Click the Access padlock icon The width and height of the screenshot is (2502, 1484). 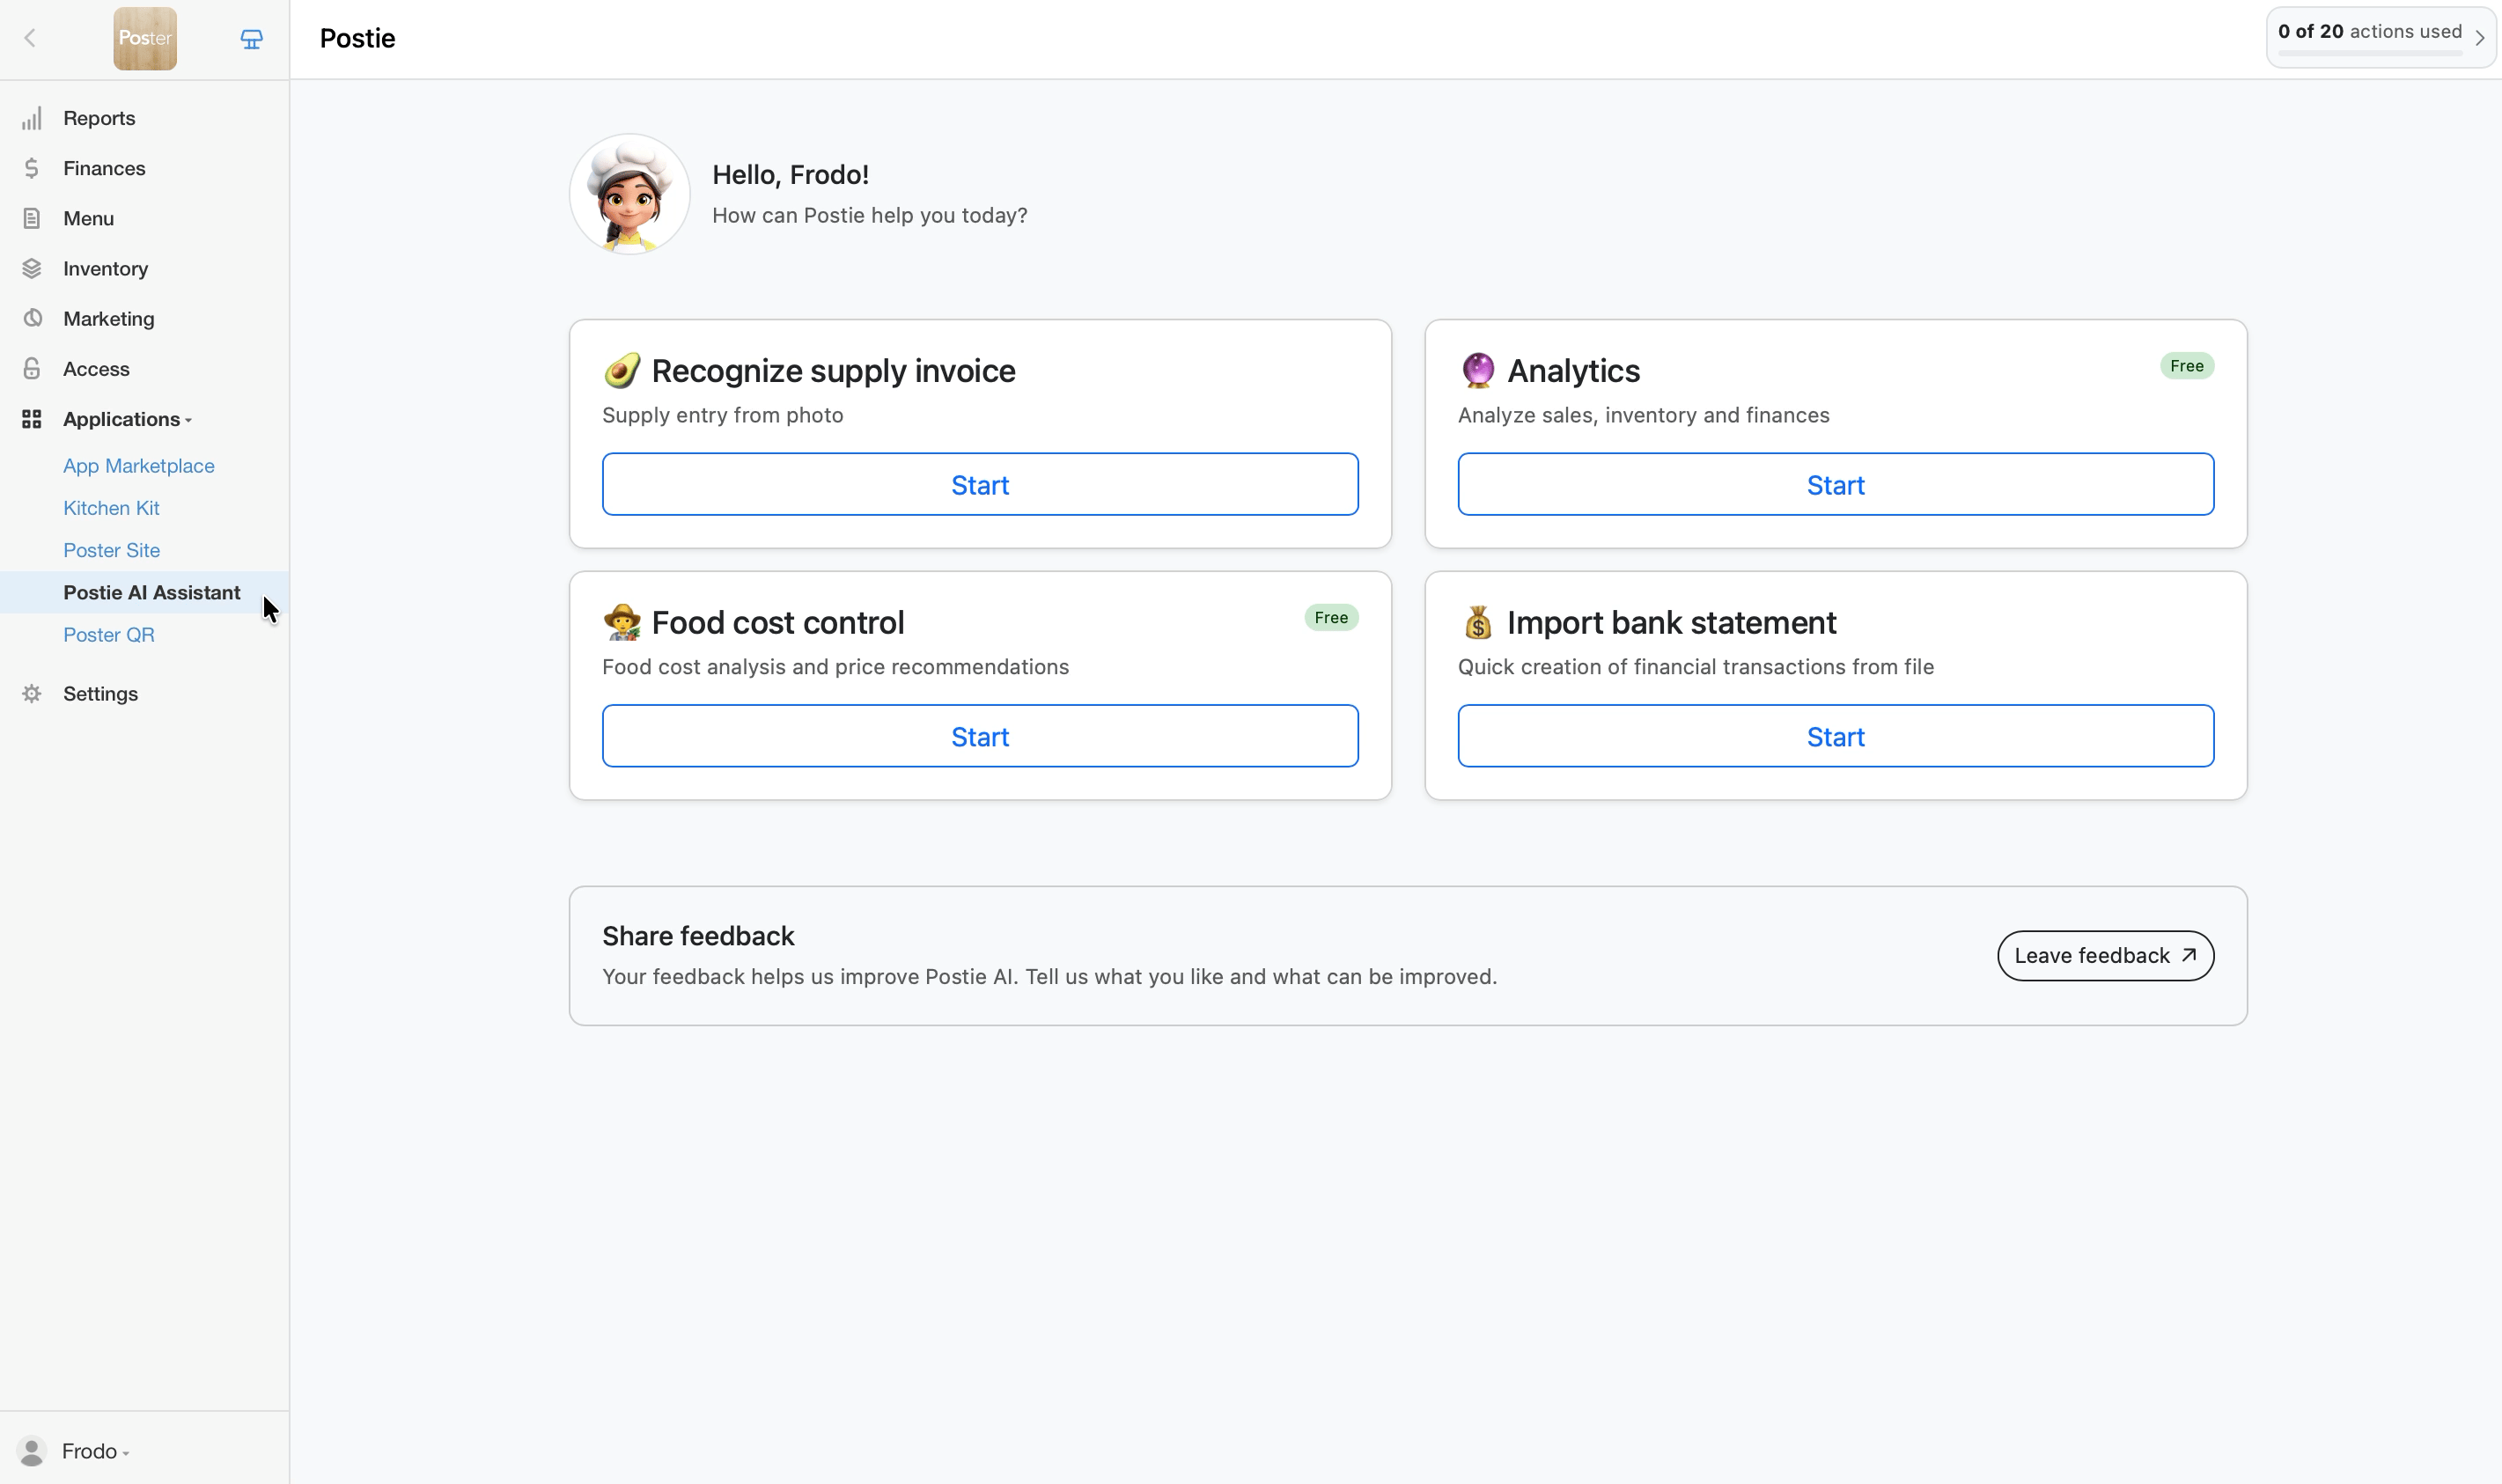point(32,369)
